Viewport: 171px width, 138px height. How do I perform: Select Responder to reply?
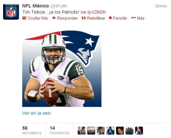(67, 18)
